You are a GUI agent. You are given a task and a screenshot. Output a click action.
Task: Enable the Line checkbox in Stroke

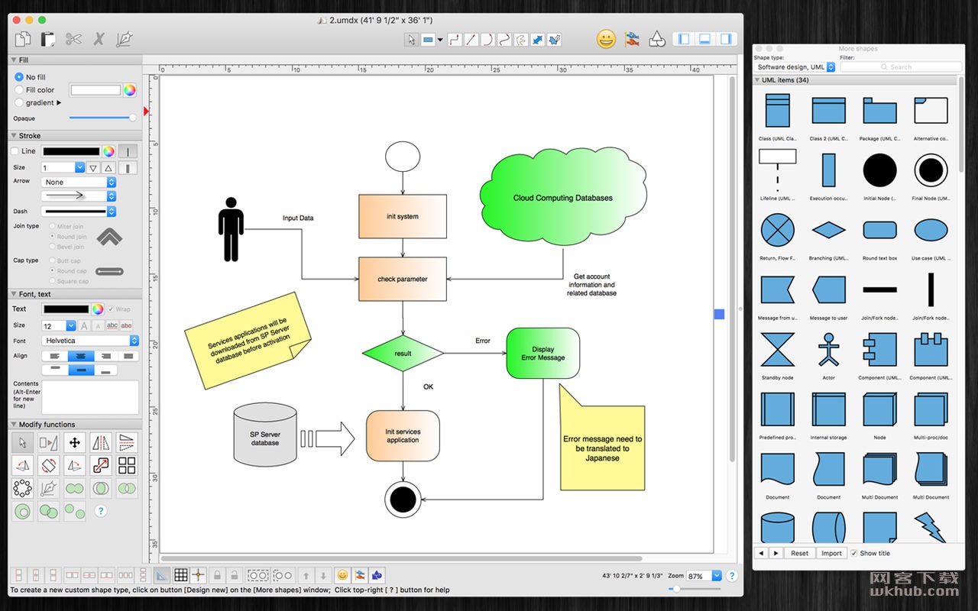tap(15, 151)
